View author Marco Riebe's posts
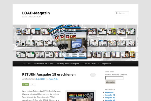Viewport: 151px width, 101px height. 54,79
